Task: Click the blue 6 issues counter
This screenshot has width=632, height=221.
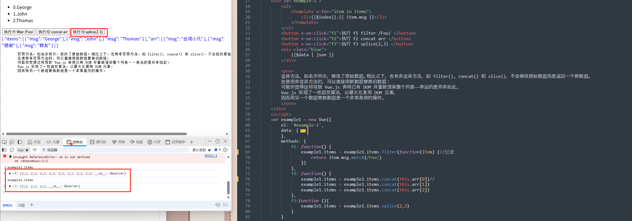Action: pos(218,150)
